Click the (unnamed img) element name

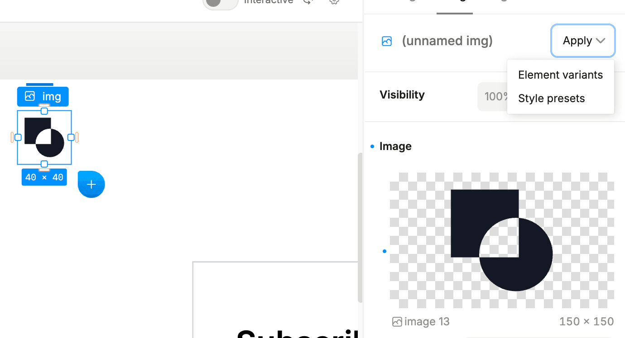[x=447, y=41]
